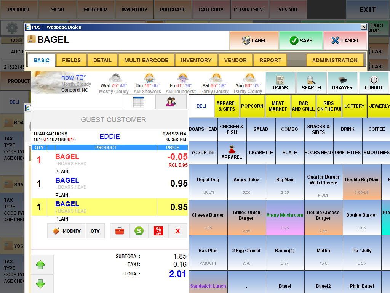Select the highlighted yellow BAGEL order line
The width and height of the screenshot is (390, 293).
110,207
